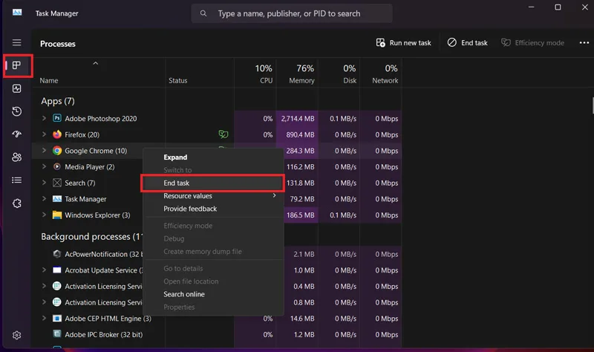Click the Adobe Photoshop 2020 icon
This screenshot has height=352, width=594.
[x=57, y=118]
